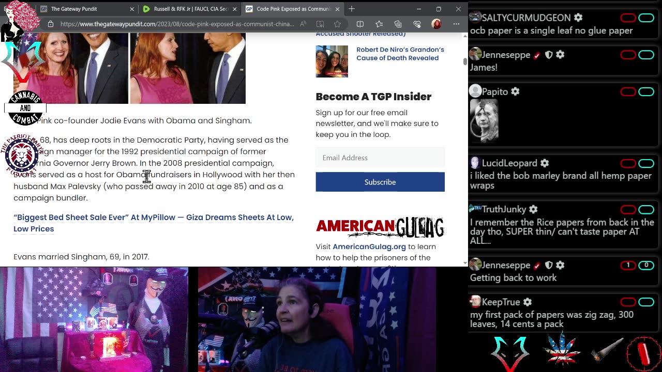This screenshot has height=372, width=662.
Task: Open the MyPillow Bed Sheet Sale link
Action: pyautogui.click(x=154, y=223)
